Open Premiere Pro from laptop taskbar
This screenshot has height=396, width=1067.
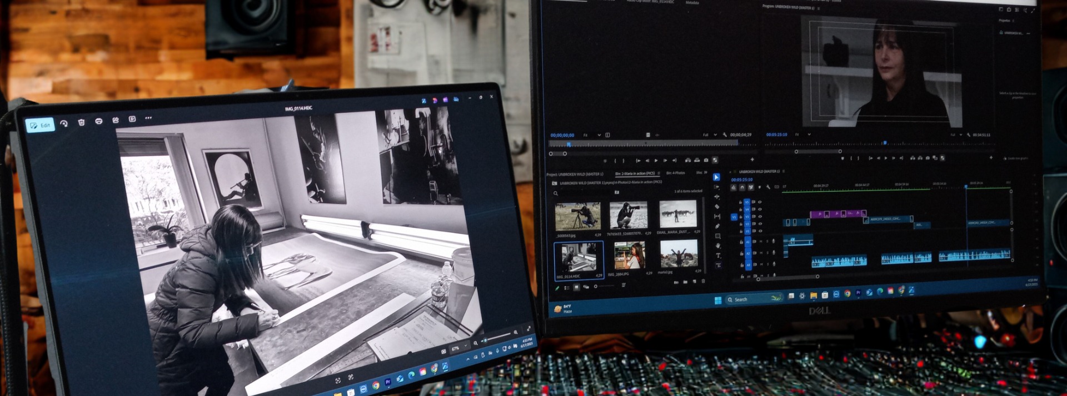pos(388,382)
